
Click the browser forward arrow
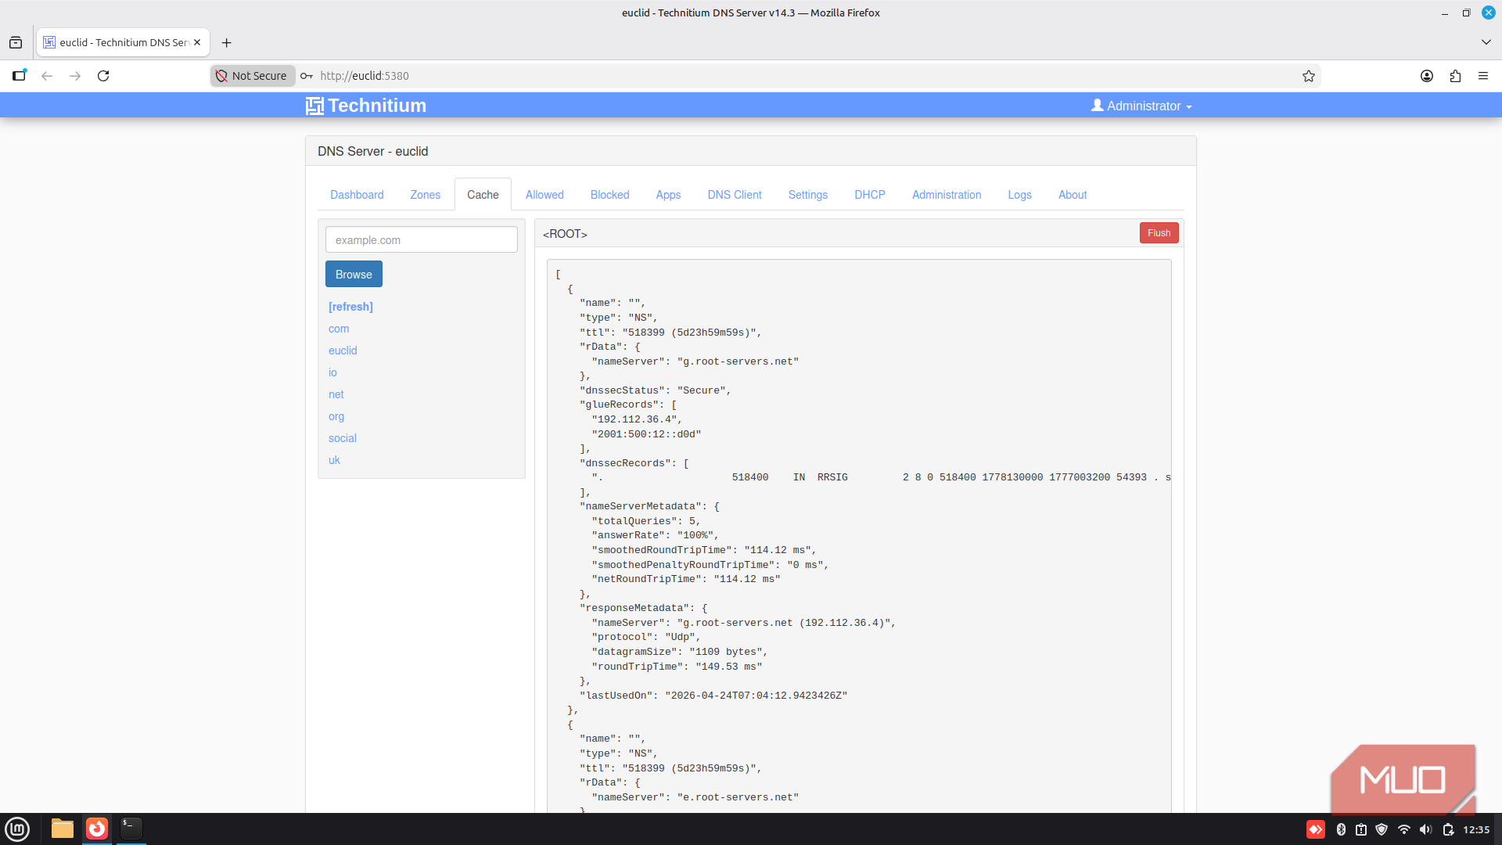click(75, 76)
